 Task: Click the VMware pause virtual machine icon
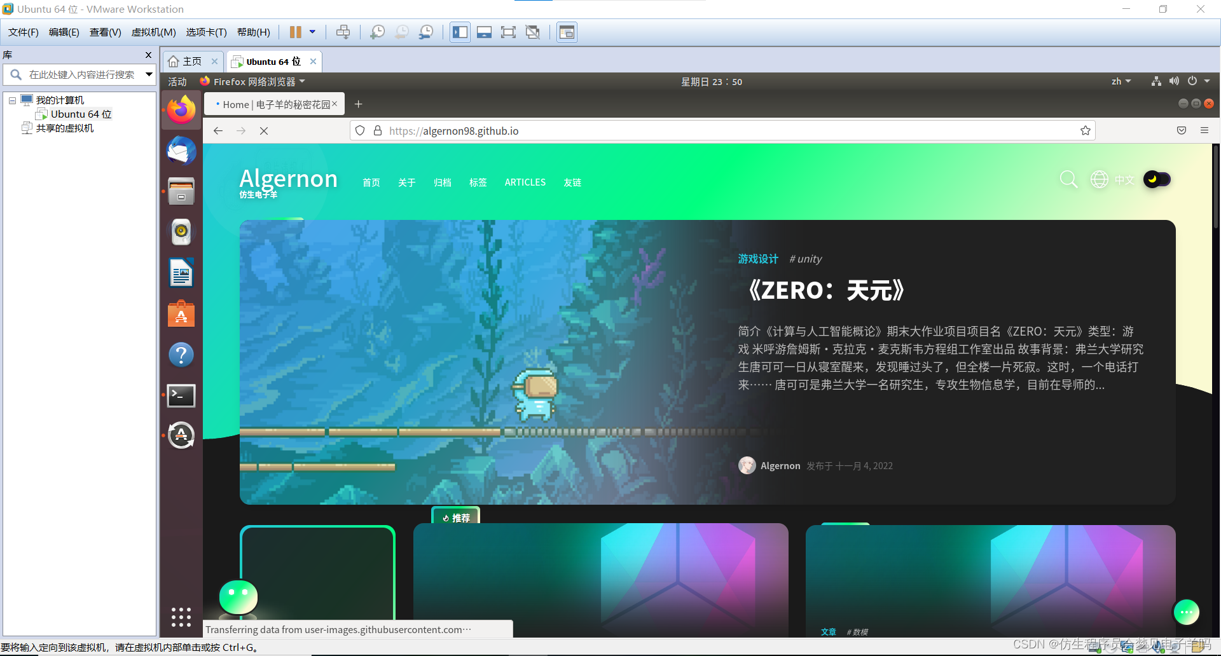(x=296, y=32)
